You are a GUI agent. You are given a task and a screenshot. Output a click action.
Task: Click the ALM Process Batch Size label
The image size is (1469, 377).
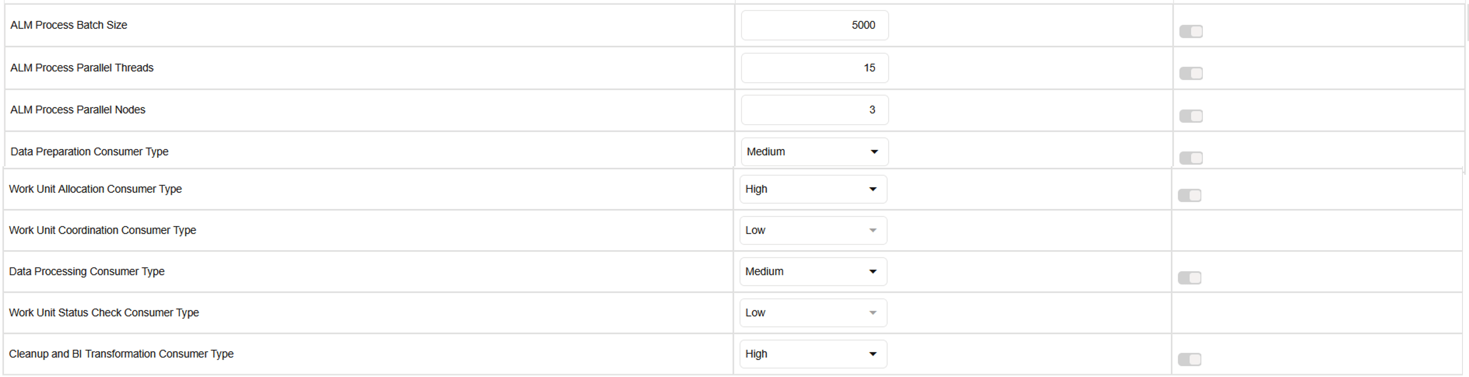pos(68,26)
